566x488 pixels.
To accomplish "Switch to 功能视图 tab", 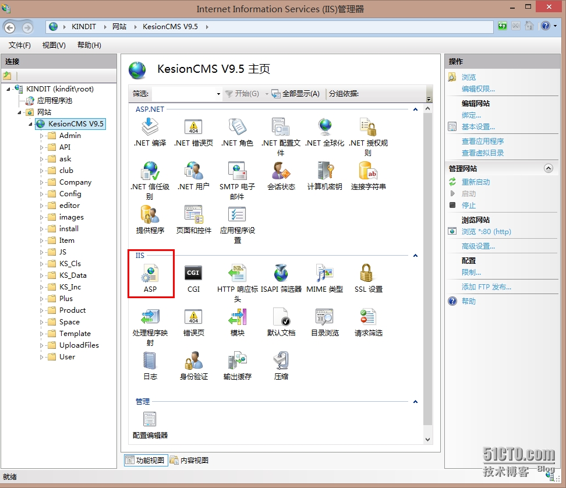I will (146, 460).
